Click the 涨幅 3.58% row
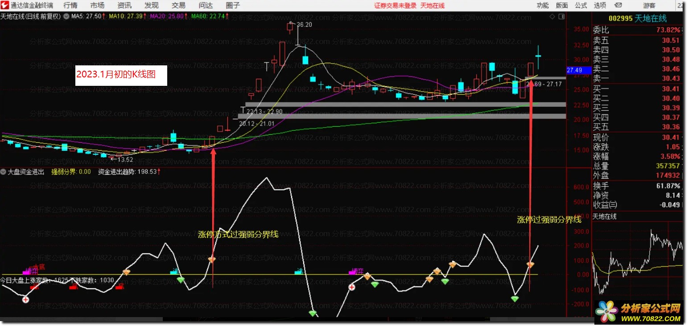Viewport: 688px width, 326px height. pyautogui.click(x=637, y=157)
